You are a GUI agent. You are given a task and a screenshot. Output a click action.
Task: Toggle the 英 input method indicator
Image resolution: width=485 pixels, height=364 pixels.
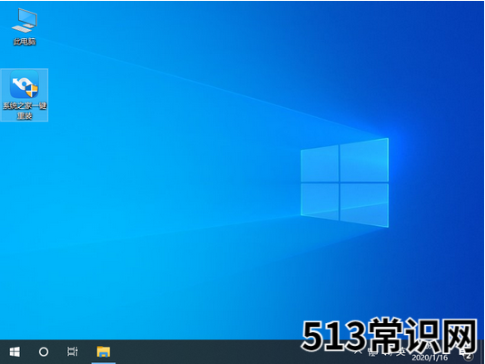pos(401,352)
